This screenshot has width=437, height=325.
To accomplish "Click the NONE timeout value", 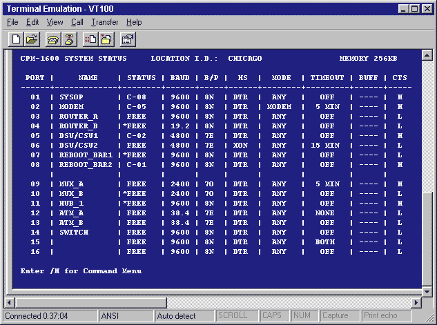I will (325, 213).
